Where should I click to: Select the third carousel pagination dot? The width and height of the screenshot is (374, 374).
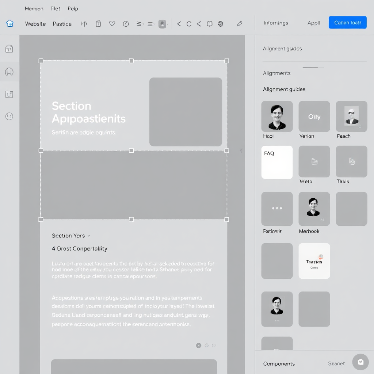click(x=214, y=346)
